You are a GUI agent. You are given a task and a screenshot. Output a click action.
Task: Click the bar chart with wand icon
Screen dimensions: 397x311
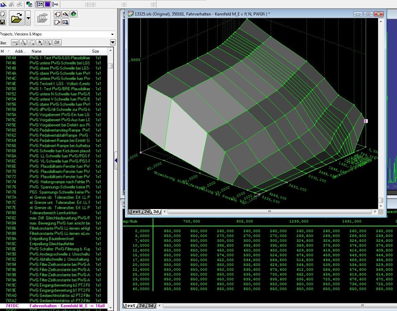pos(3,4)
